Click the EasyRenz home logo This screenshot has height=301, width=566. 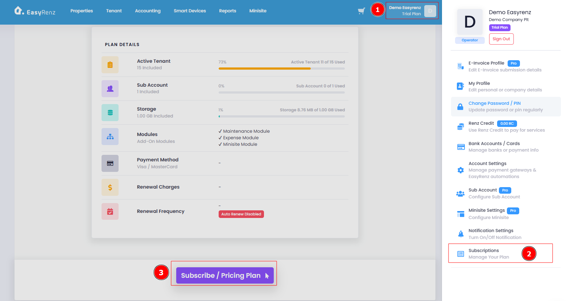35,11
